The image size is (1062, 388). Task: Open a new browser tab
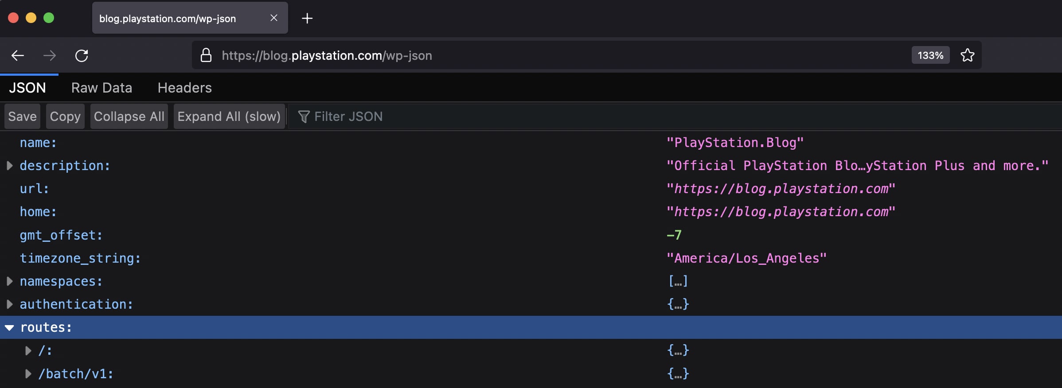[307, 18]
